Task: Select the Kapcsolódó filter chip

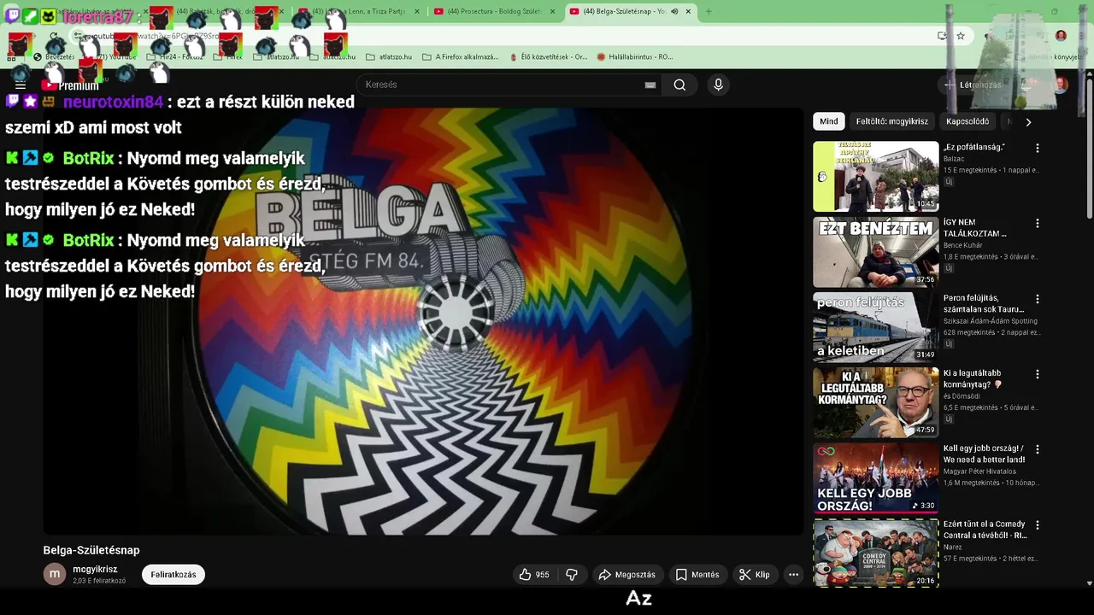Action: [968, 121]
